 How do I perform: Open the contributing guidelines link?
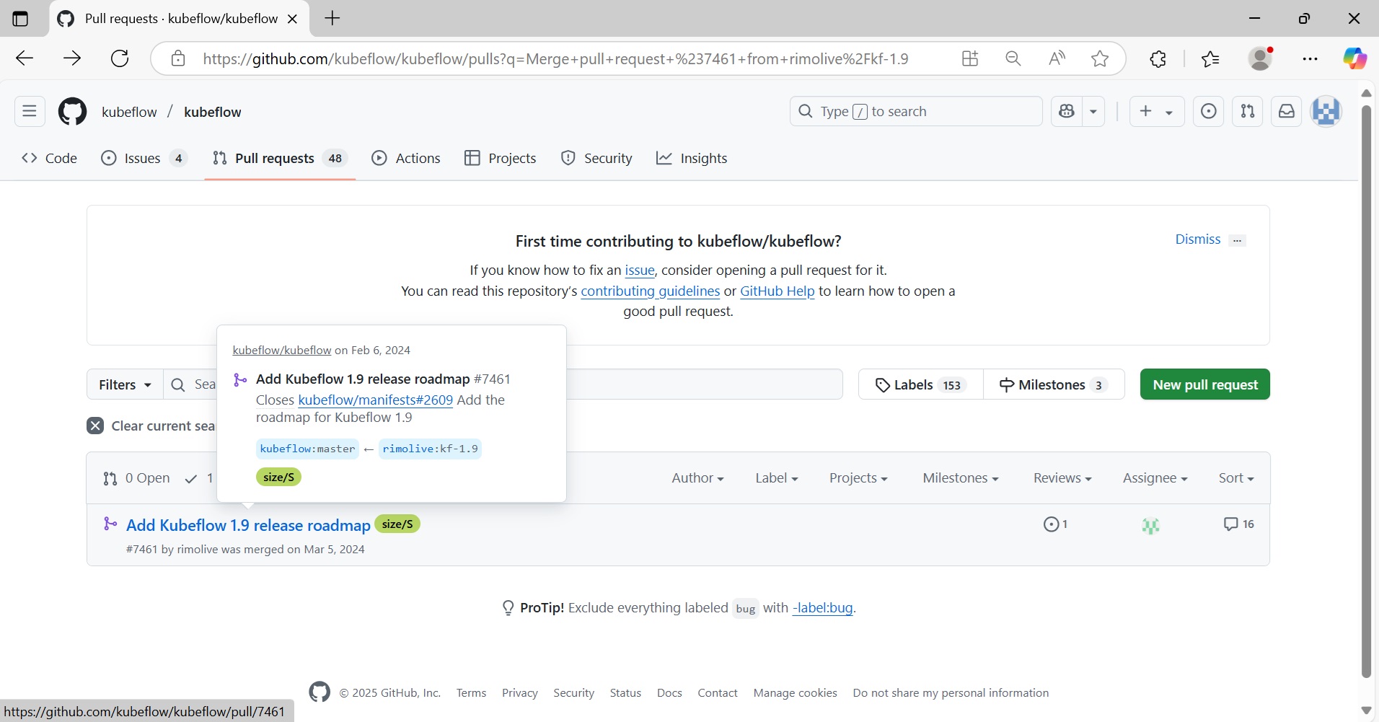click(650, 291)
